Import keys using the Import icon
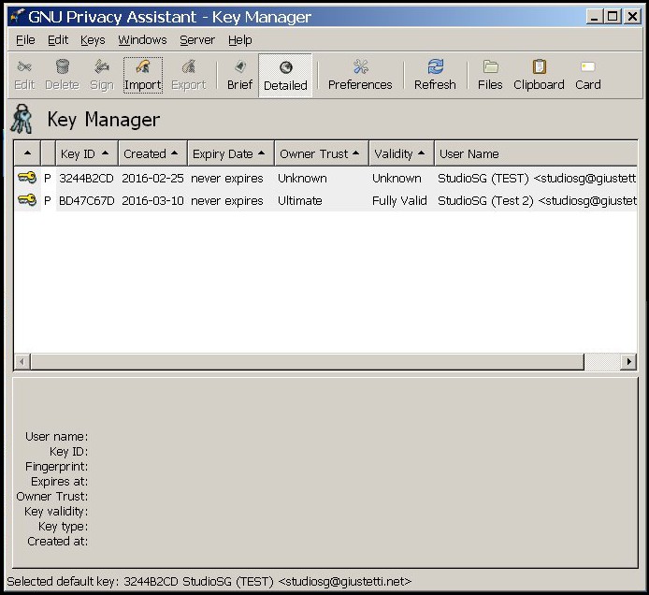The width and height of the screenshot is (649, 595). 143,76
